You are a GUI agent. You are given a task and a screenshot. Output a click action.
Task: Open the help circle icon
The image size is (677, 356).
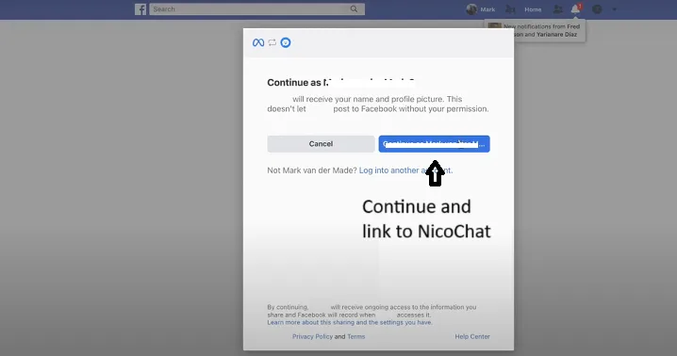(x=597, y=9)
